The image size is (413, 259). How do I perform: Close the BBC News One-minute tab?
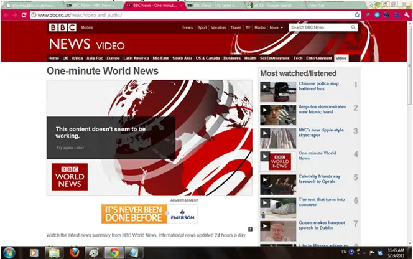click(181, 5)
